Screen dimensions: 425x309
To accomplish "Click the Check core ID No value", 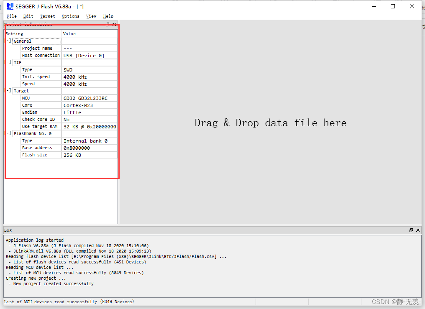I will coord(90,120).
